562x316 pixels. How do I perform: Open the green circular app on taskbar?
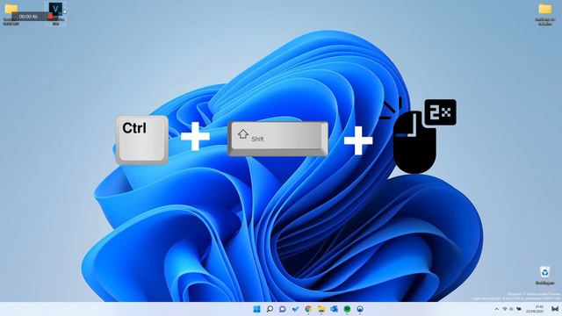pyautogui.click(x=347, y=309)
